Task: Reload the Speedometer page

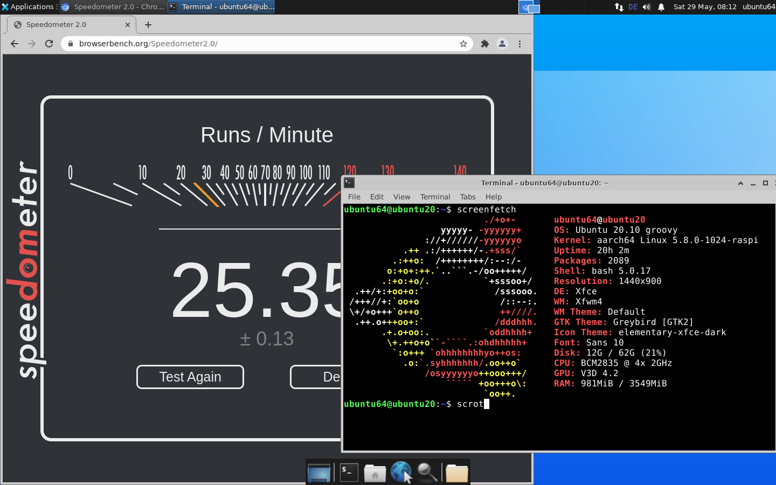Action: pos(49,44)
